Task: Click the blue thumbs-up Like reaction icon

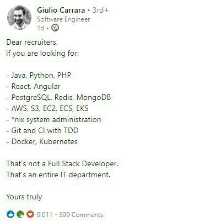Action: tap(10, 214)
